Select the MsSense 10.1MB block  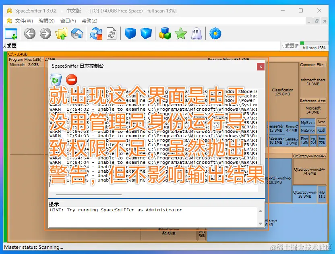click(275, 140)
